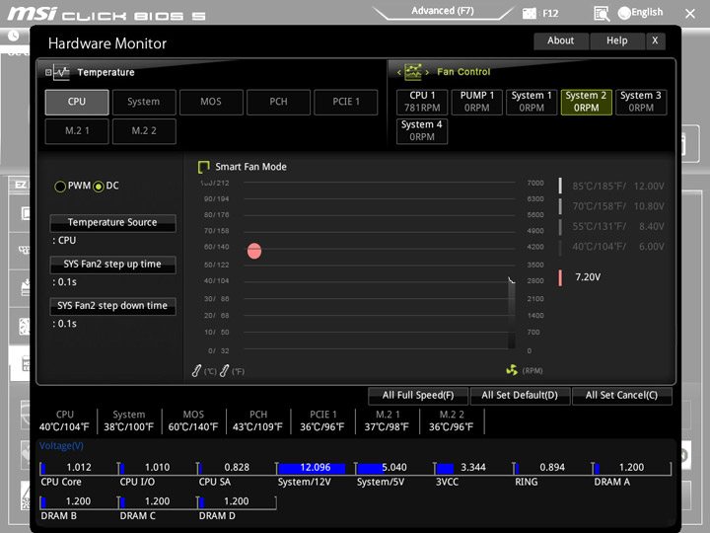710x533 pixels.
Task: Click the BIOS search icon in top bar
Action: tap(602, 14)
